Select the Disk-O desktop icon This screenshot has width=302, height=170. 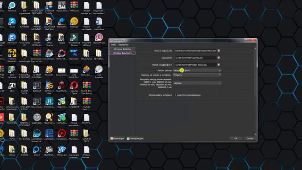[x=37, y=151]
